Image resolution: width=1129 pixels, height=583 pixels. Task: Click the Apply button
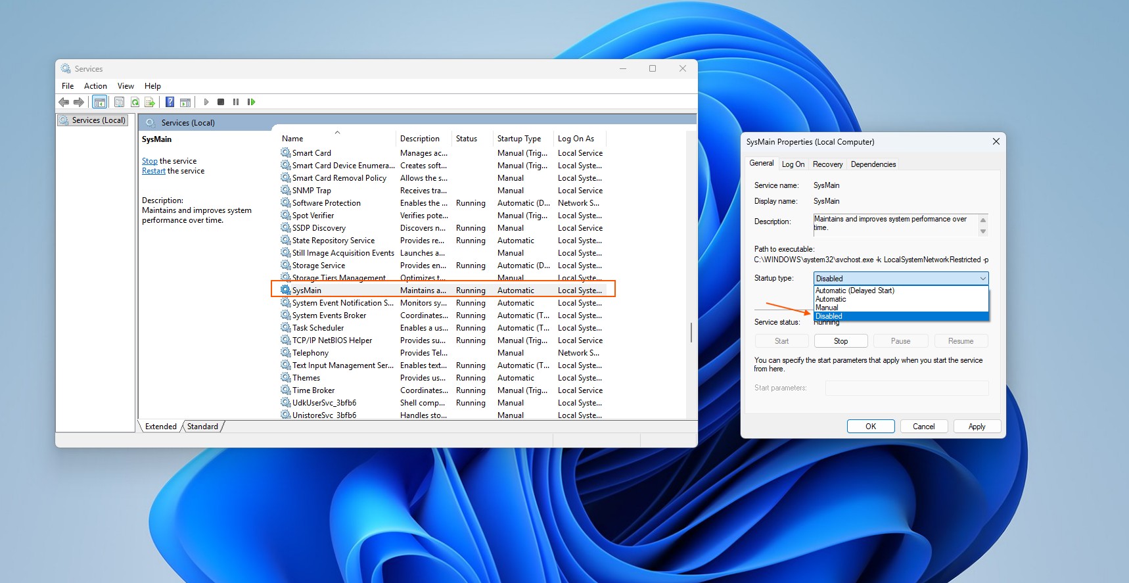(977, 427)
